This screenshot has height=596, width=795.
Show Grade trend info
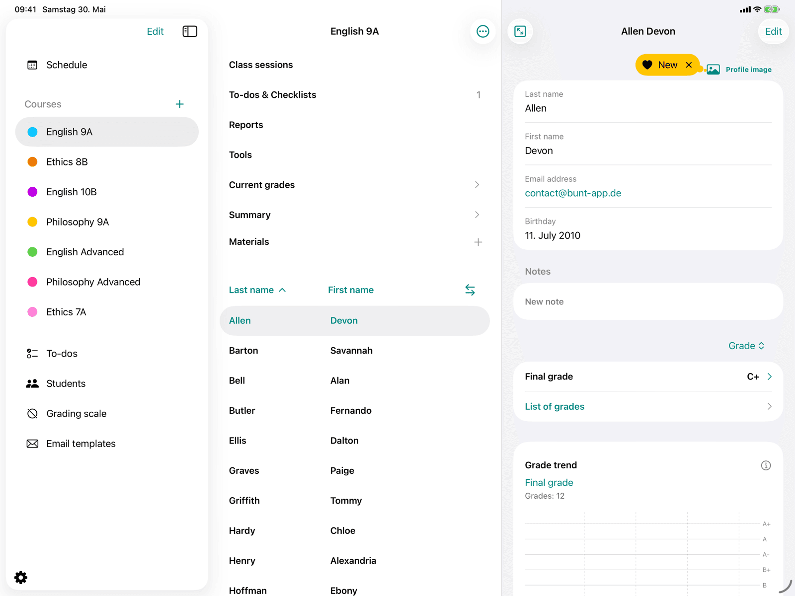point(766,465)
